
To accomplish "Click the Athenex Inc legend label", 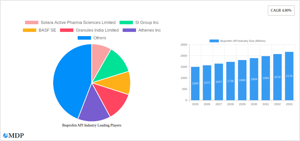I will pos(150,30).
